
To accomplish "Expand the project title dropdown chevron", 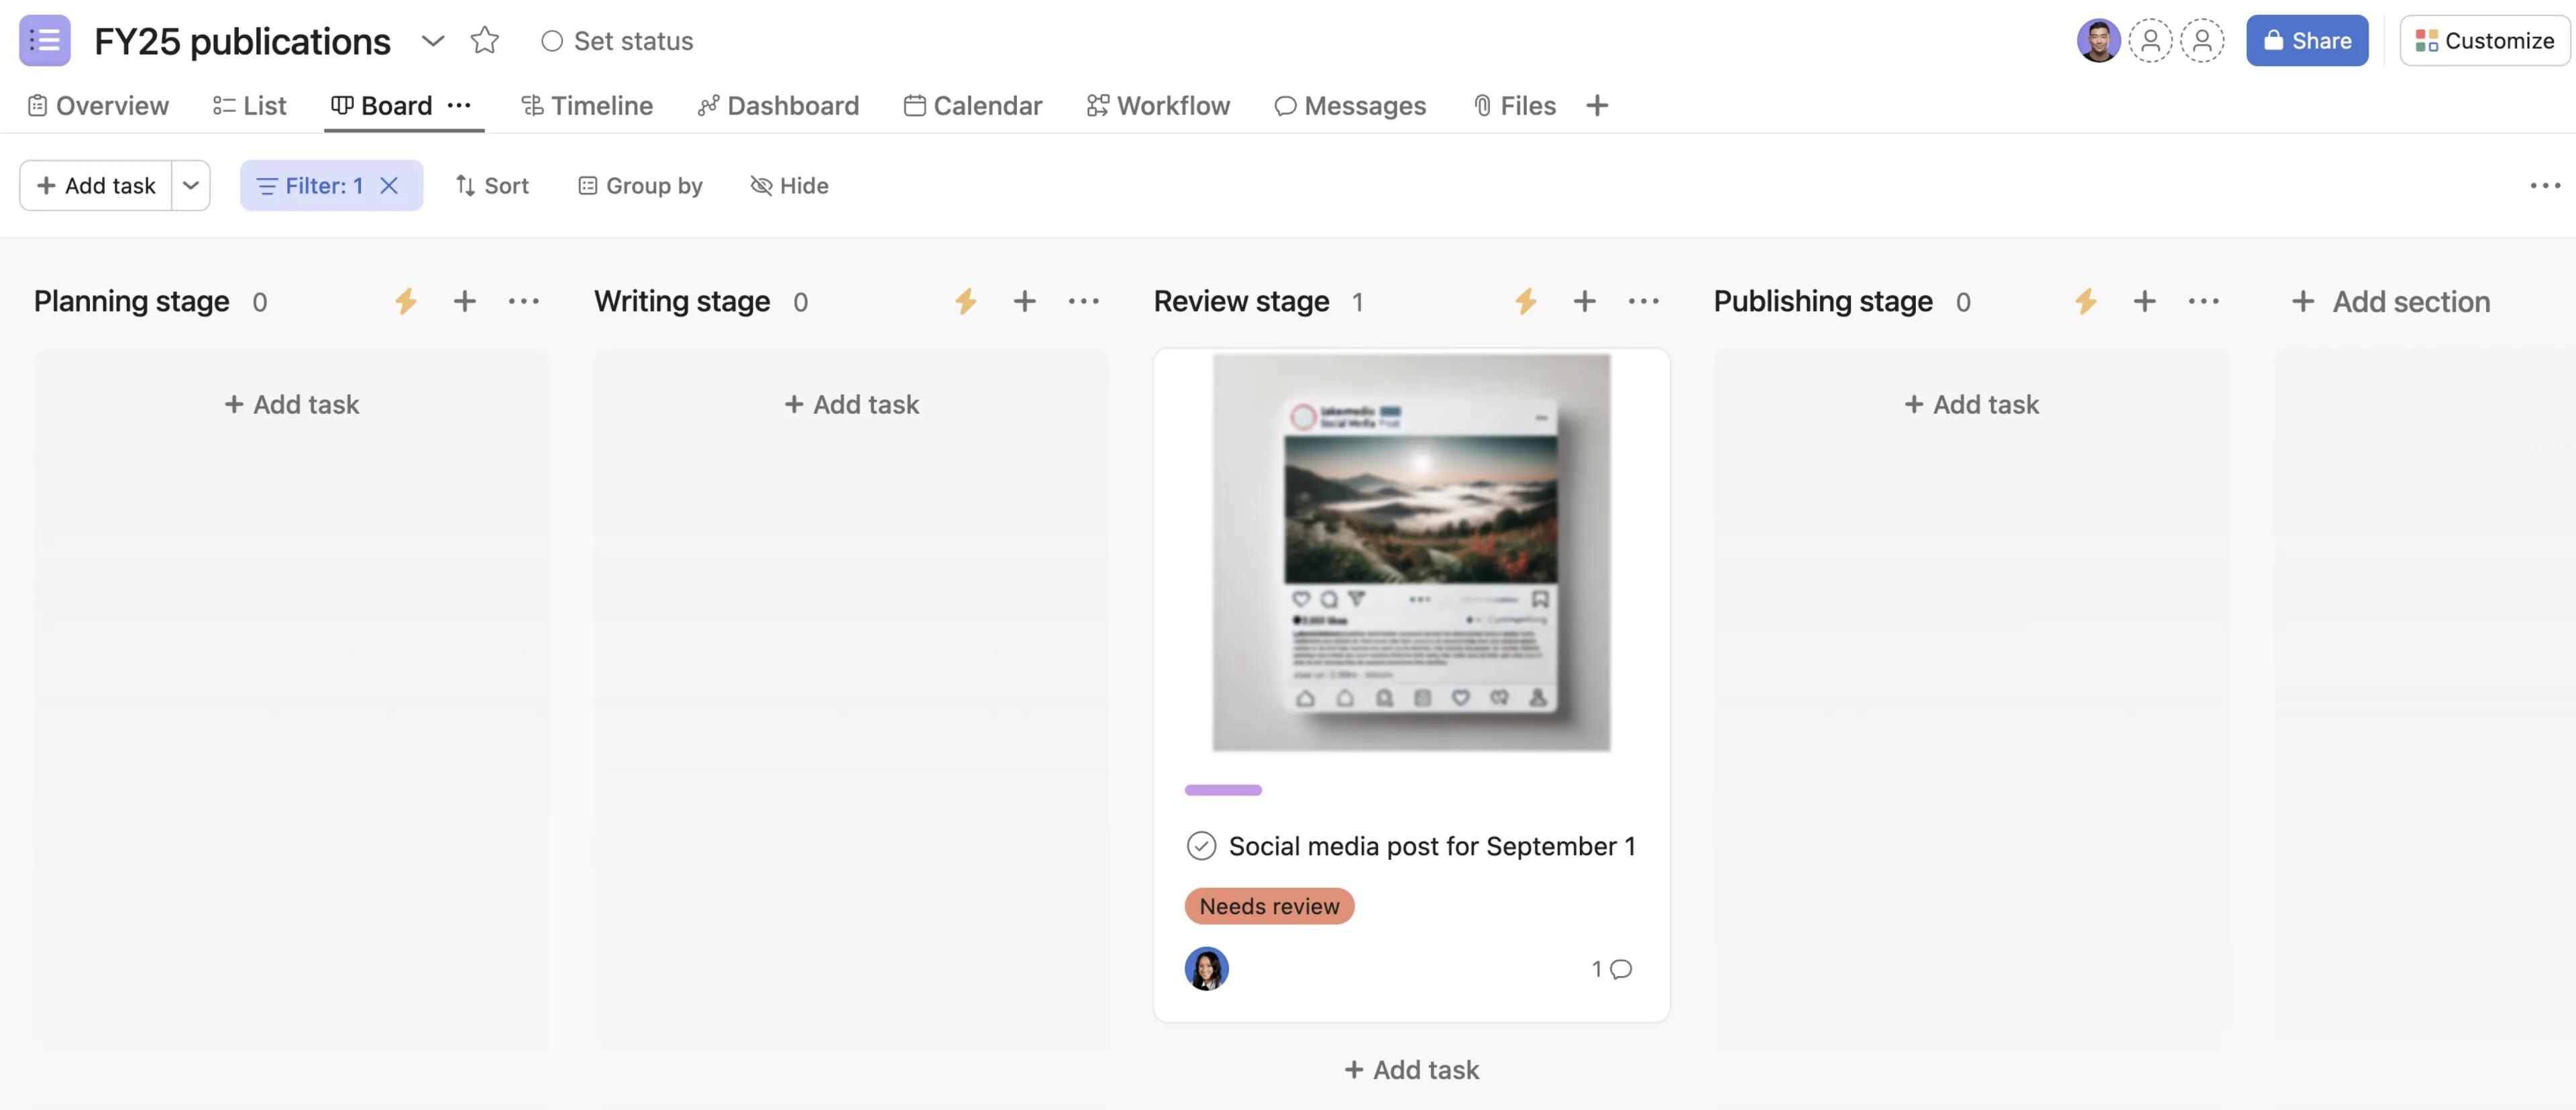I will point(432,40).
